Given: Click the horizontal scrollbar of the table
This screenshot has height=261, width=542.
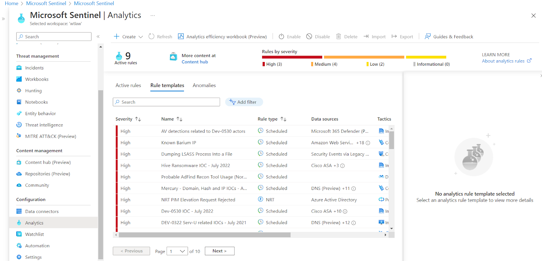Looking at the screenshot, I should (205, 235).
